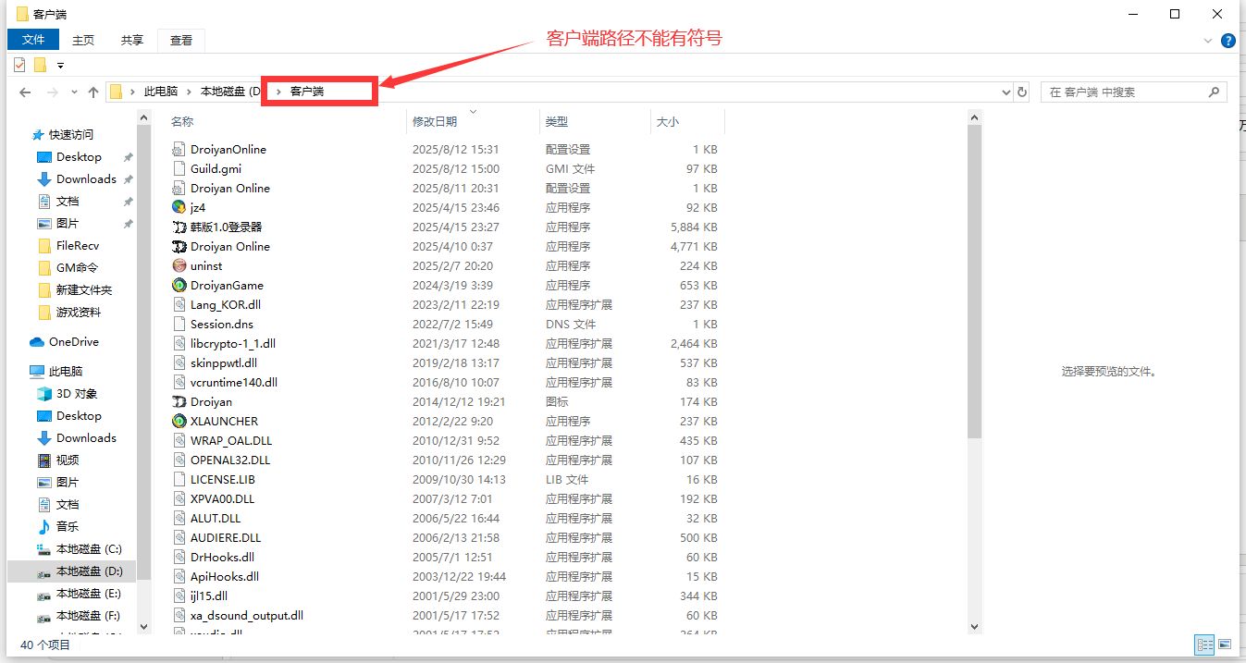Select the uninst program icon
The height and width of the screenshot is (663, 1246).
pos(179,265)
